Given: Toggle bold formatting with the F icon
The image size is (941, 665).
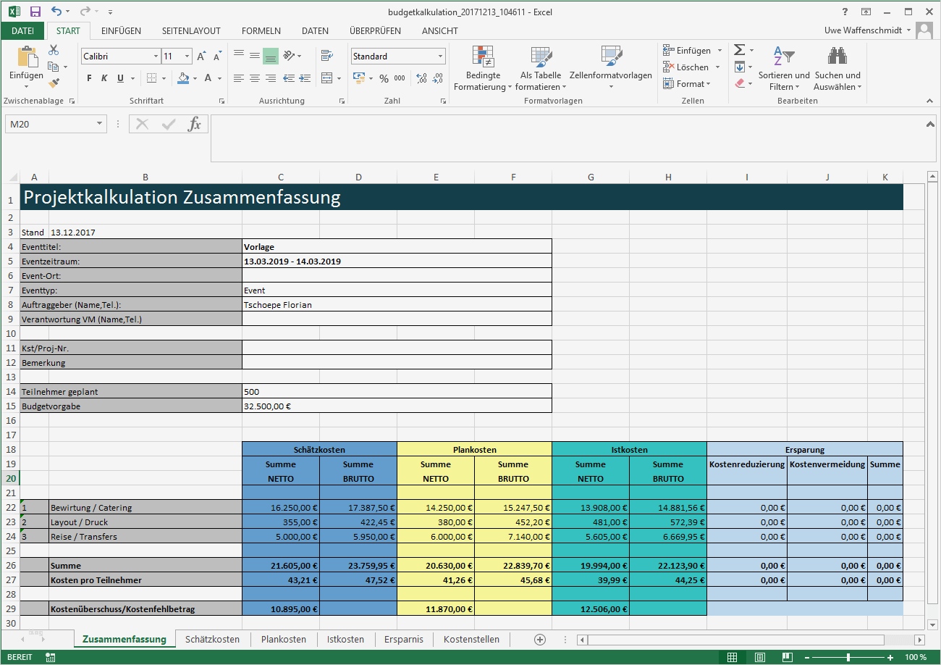Looking at the screenshot, I should (x=88, y=78).
